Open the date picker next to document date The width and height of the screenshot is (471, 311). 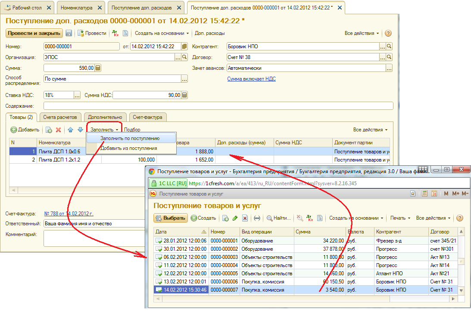184,47
